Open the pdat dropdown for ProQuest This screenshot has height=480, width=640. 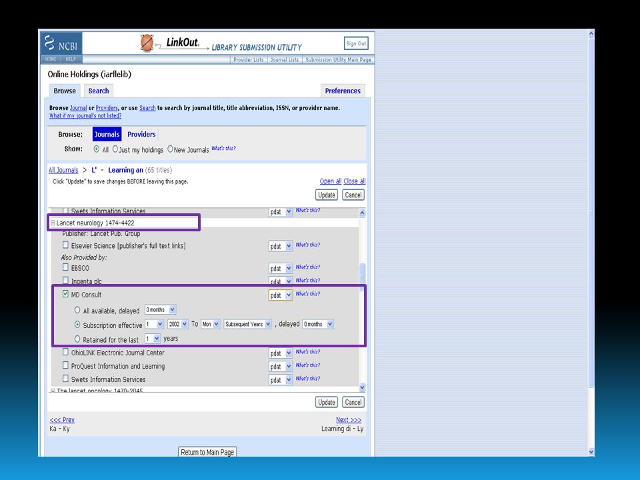281,367
